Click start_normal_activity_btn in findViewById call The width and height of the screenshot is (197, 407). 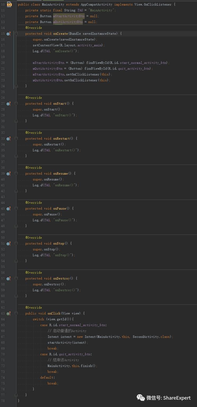(x=143, y=63)
